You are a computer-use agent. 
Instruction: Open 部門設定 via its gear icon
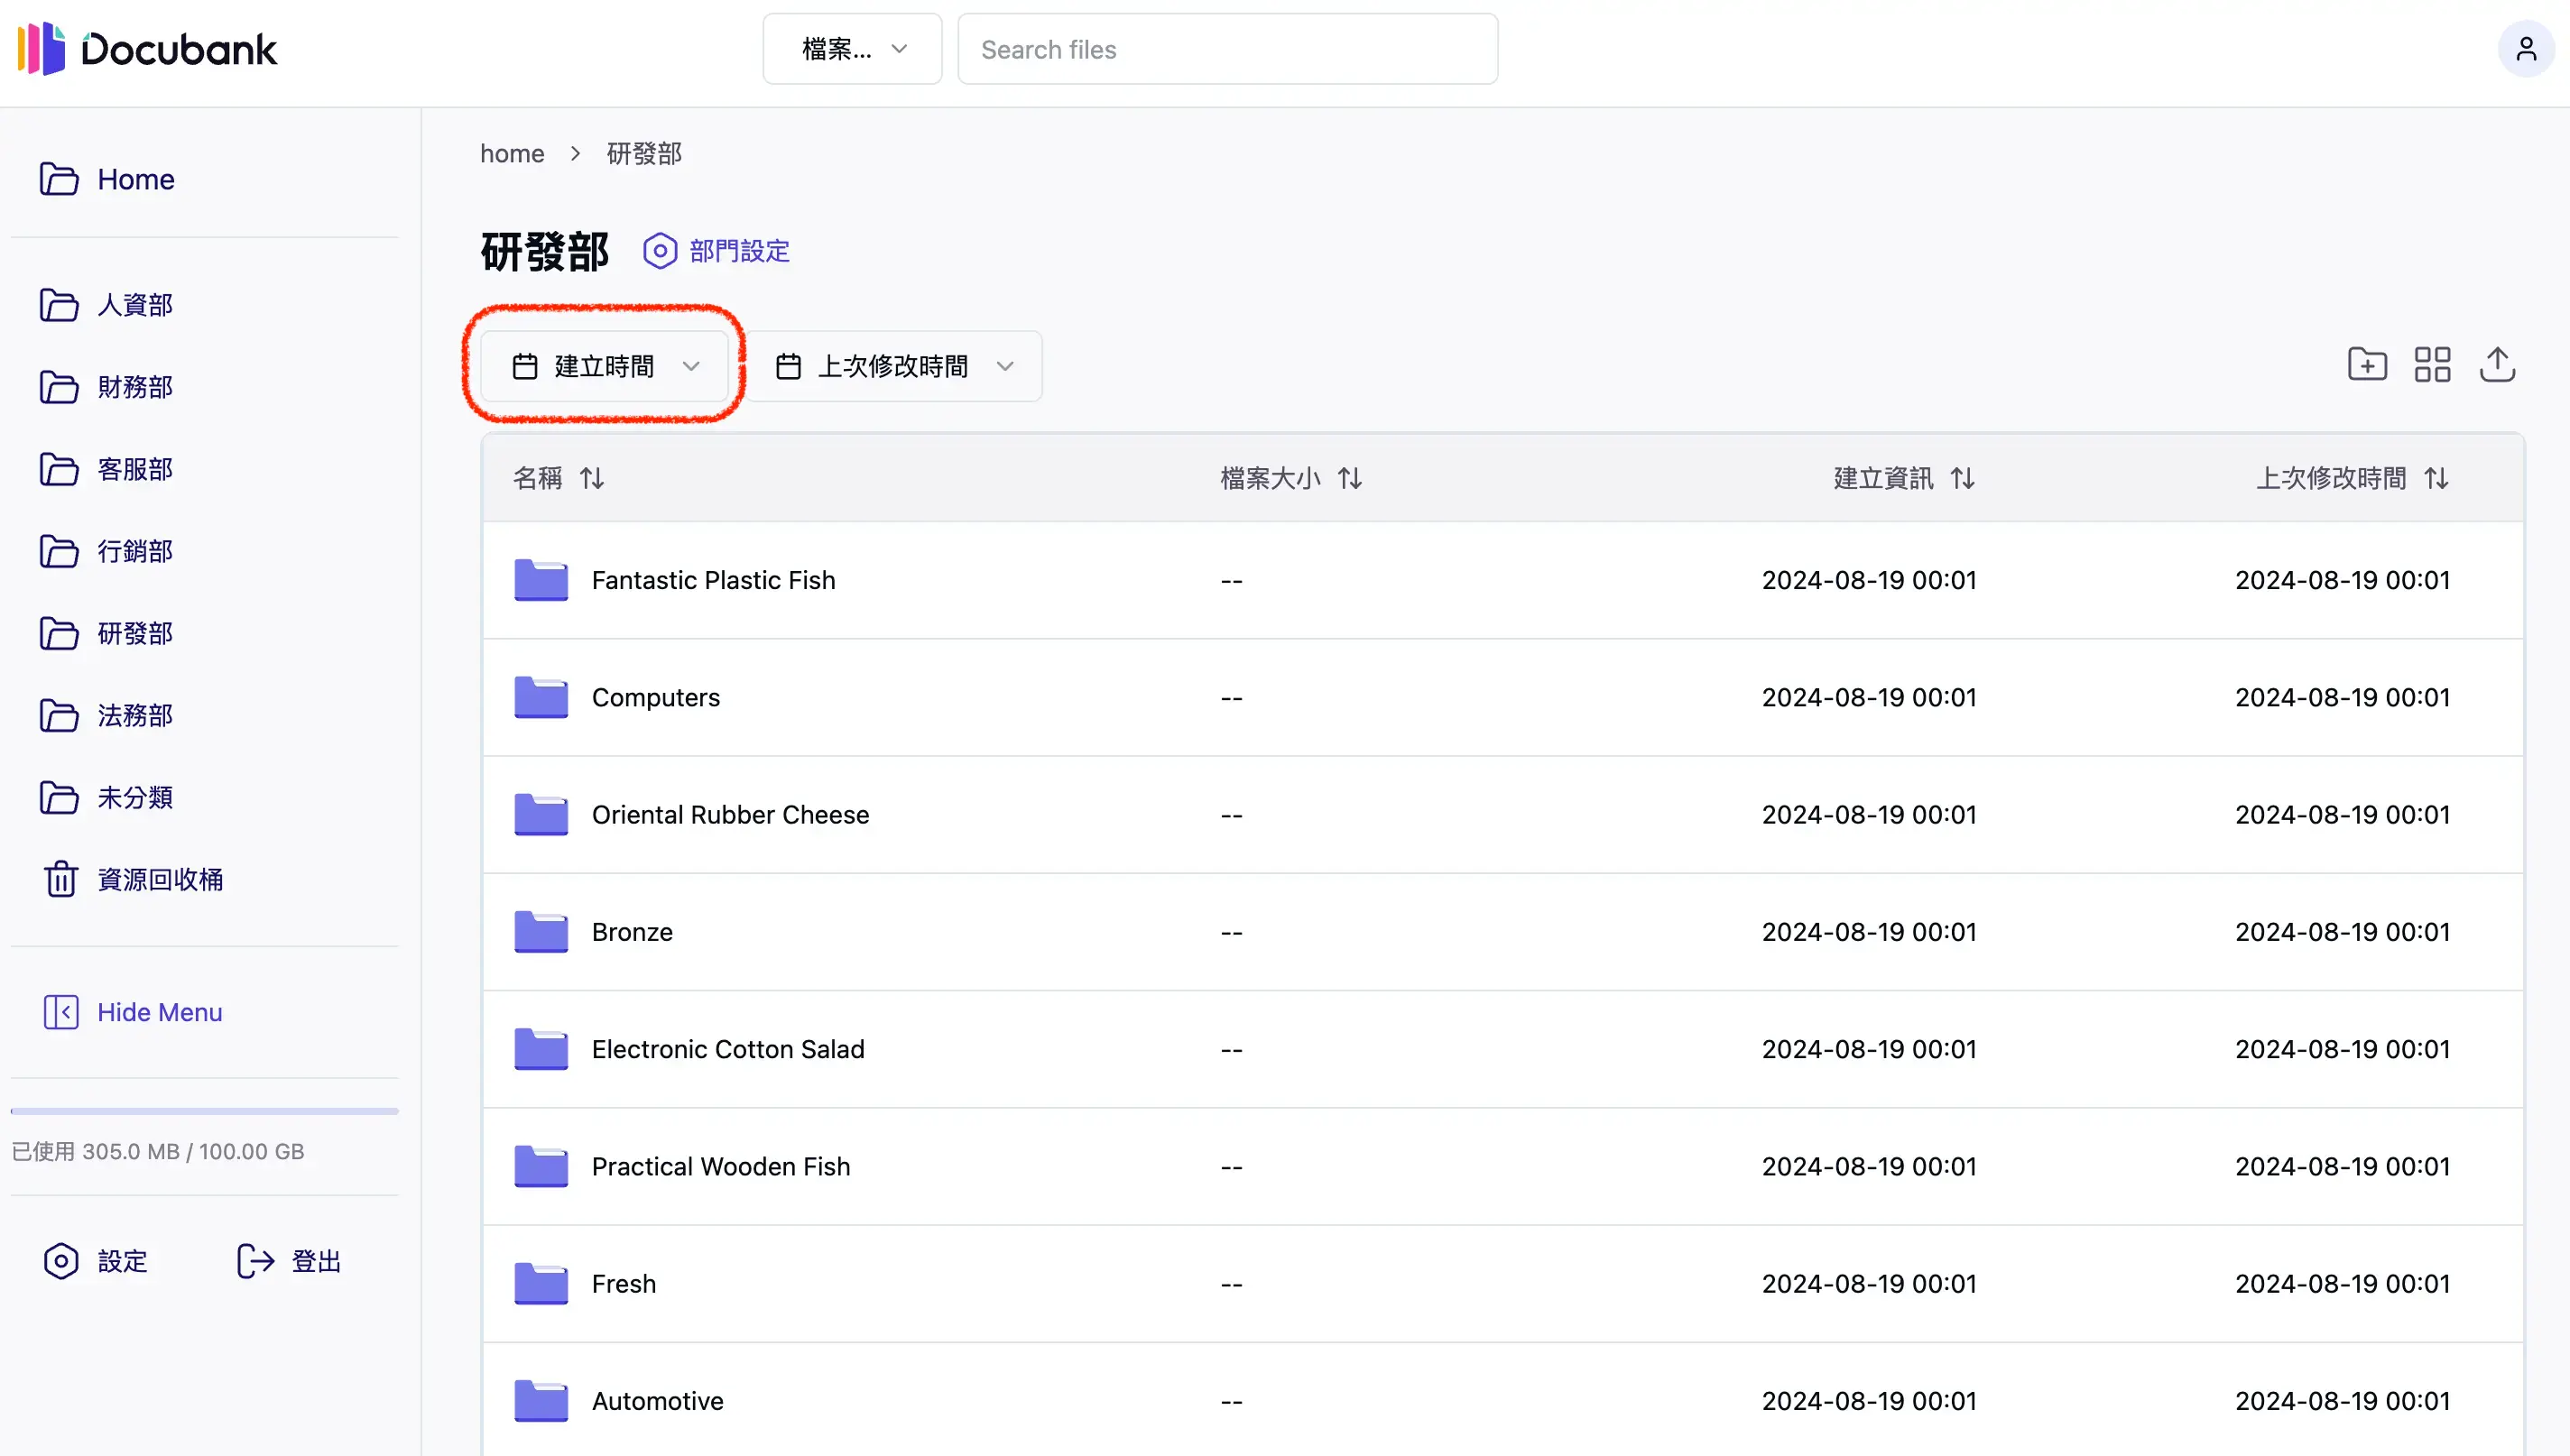660,250
